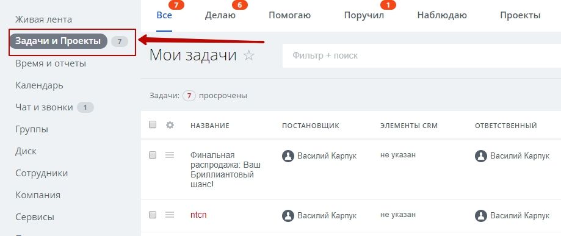Screen dimensions: 561x236
Task: Click Постановщик avatar in Финальная распродажа row
Action: [288, 156]
